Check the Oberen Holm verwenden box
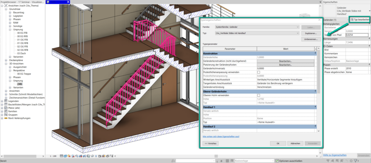This screenshot has width=371, height=163. click(x=258, y=95)
